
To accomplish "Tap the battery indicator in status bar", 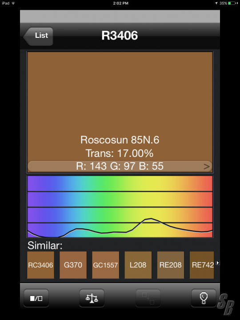I will tap(232, 3).
